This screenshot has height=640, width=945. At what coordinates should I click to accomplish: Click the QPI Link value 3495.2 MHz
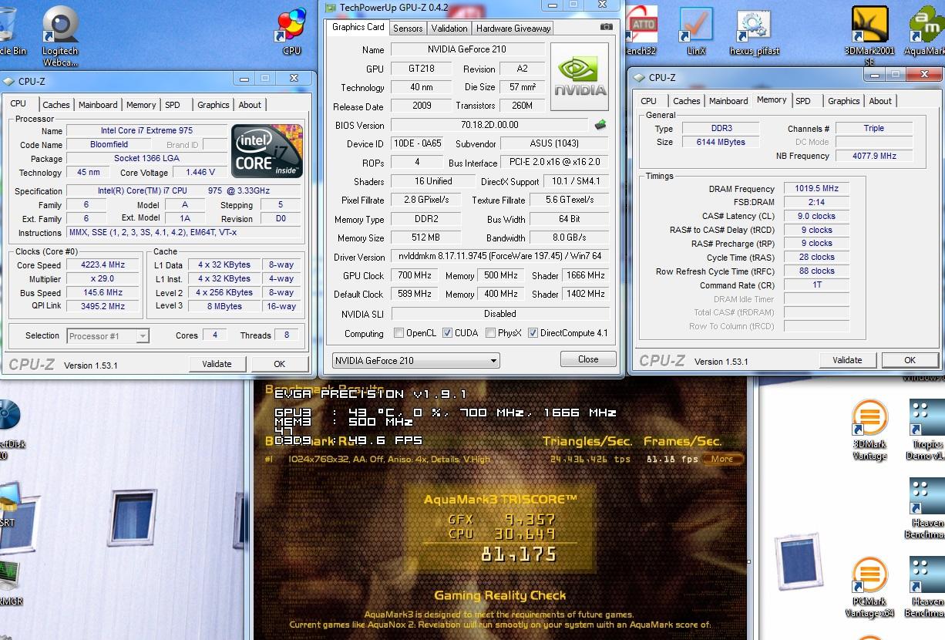tap(104, 306)
